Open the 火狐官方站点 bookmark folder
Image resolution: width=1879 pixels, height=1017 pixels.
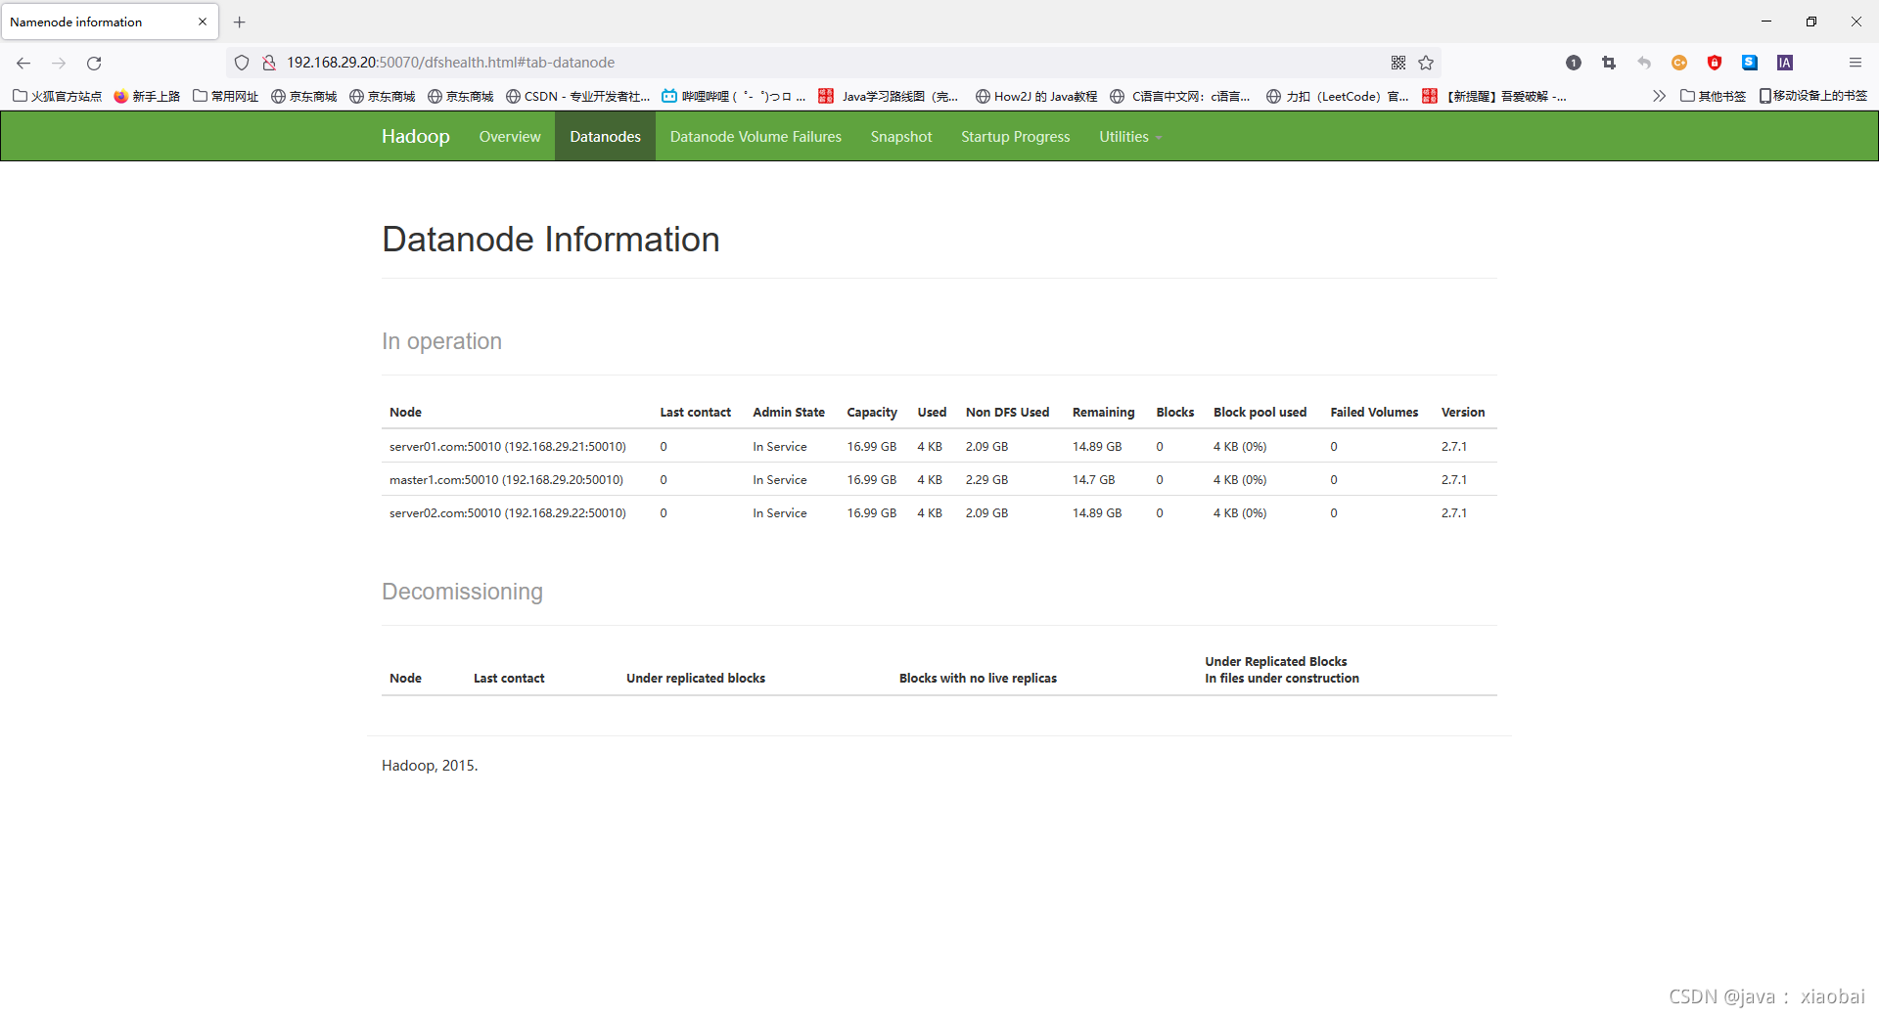(57, 96)
